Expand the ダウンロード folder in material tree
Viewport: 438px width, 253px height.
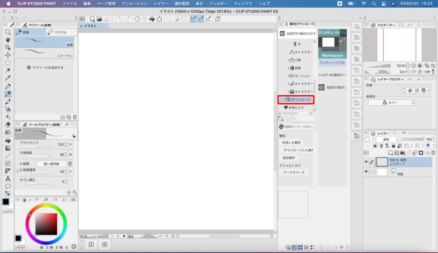(x=285, y=100)
